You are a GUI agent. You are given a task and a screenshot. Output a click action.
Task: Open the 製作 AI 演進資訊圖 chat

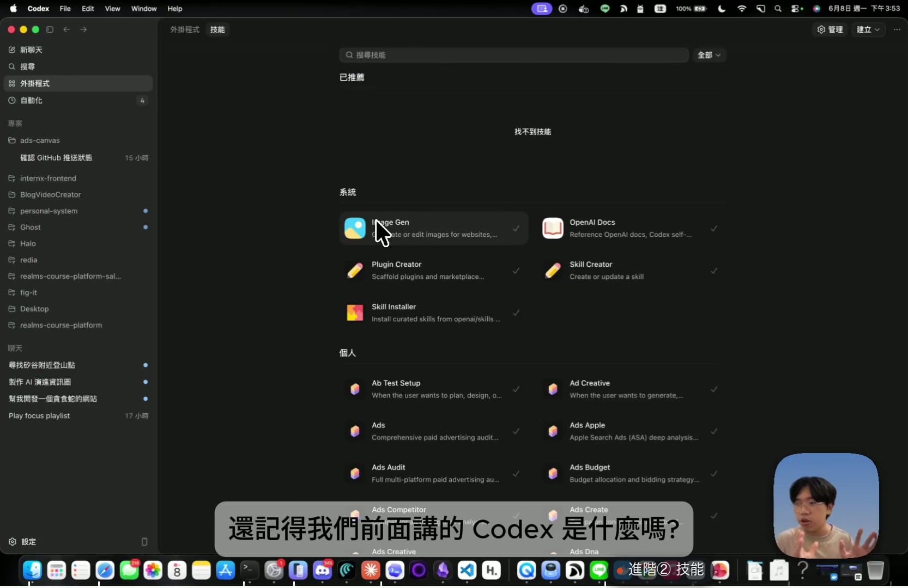pos(78,382)
